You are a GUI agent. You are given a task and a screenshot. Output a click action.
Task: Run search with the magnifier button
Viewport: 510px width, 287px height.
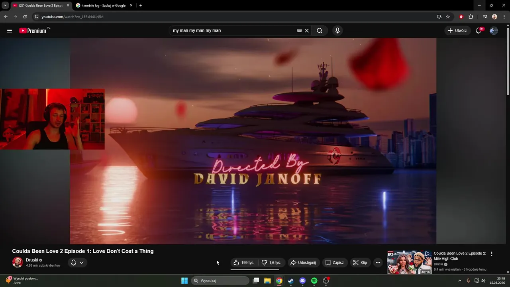click(320, 31)
